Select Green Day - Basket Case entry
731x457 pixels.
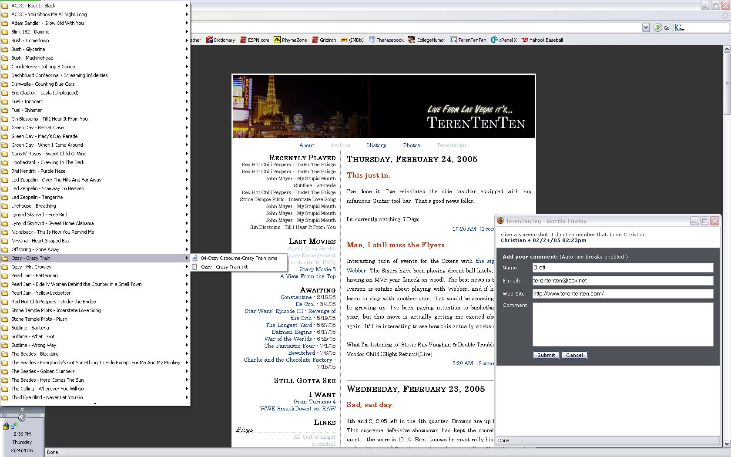click(95, 128)
